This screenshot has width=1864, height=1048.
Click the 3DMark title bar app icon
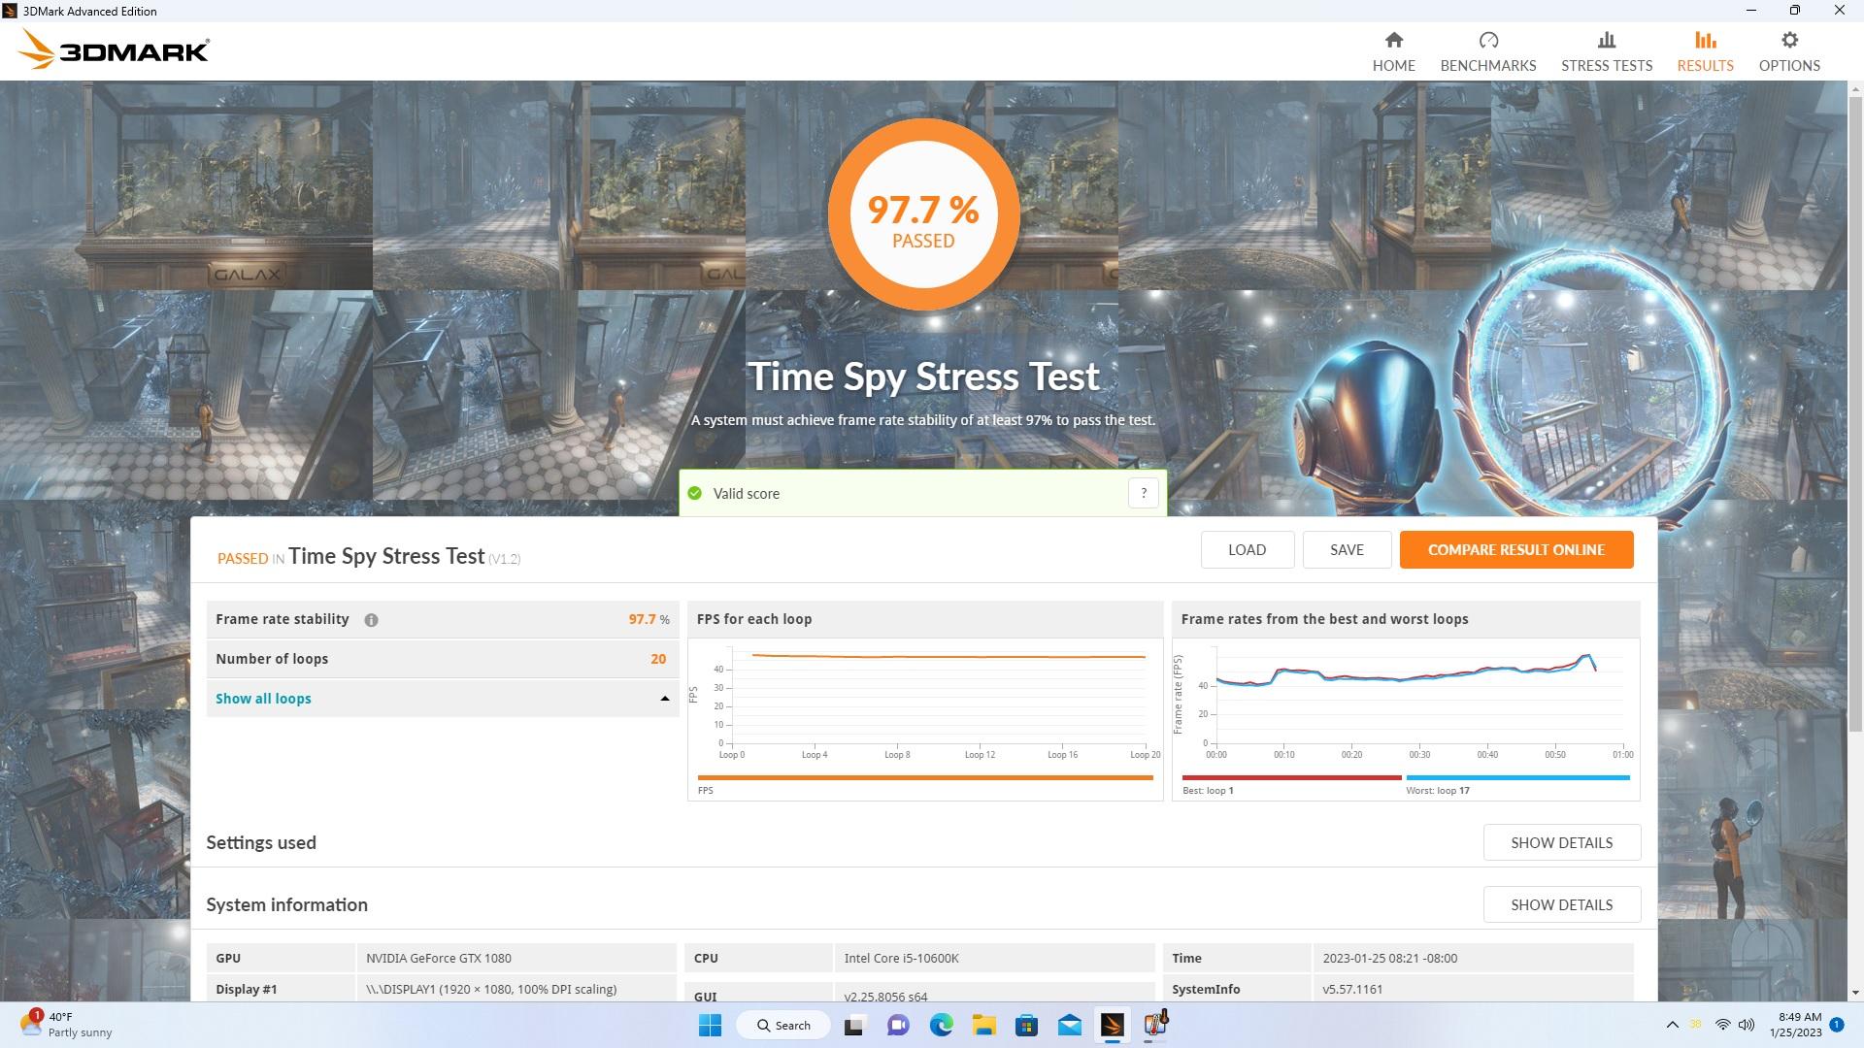tap(10, 11)
